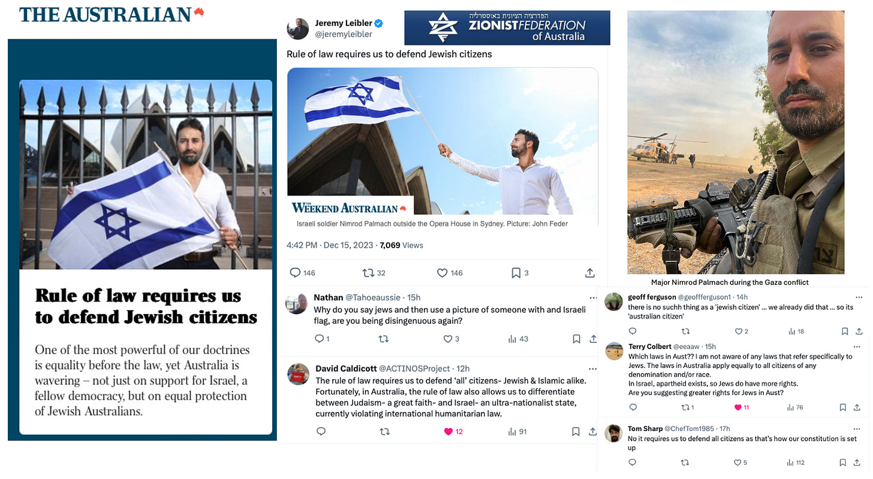Retweet Jeremy Leibler's main tweet
Screen dimensions: 873x479
(x=368, y=273)
